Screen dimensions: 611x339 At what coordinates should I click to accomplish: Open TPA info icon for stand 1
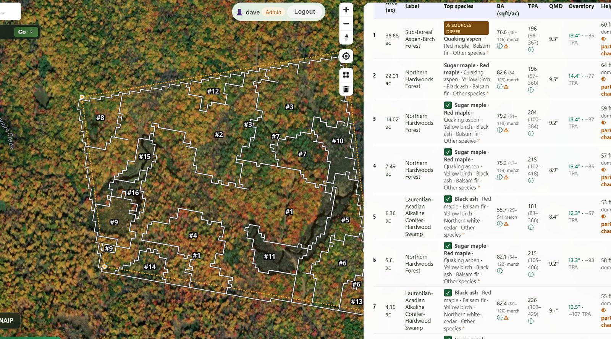coord(531,50)
